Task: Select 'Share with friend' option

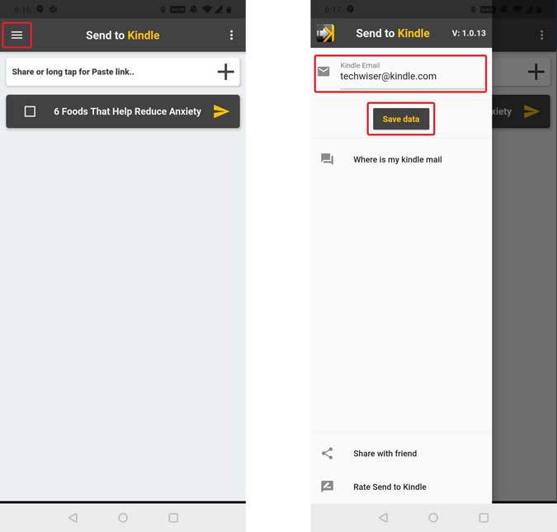Action: [x=385, y=454]
